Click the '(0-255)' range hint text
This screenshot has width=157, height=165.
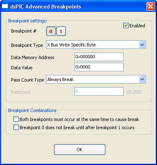134,92
